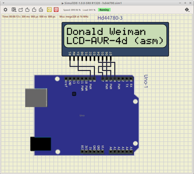Open the info dropdown icon at right

187,10
